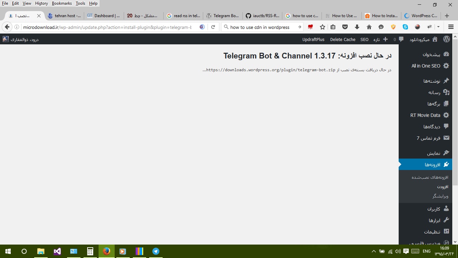Click the WordPress logo in admin bar
The width and height of the screenshot is (458, 258).
[x=447, y=39]
